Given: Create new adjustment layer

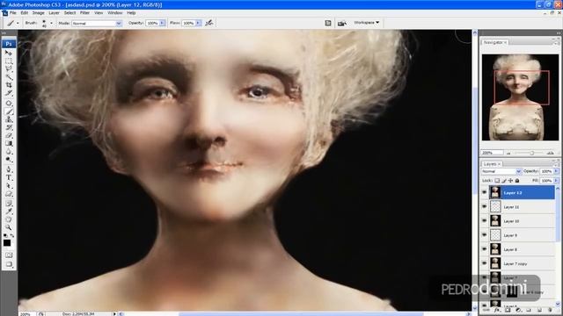Looking at the screenshot, I should [518, 310].
